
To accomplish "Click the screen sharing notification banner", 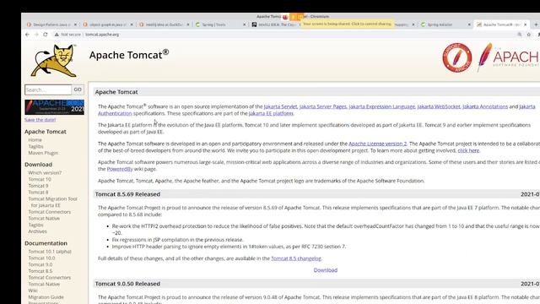I will click(347, 24).
